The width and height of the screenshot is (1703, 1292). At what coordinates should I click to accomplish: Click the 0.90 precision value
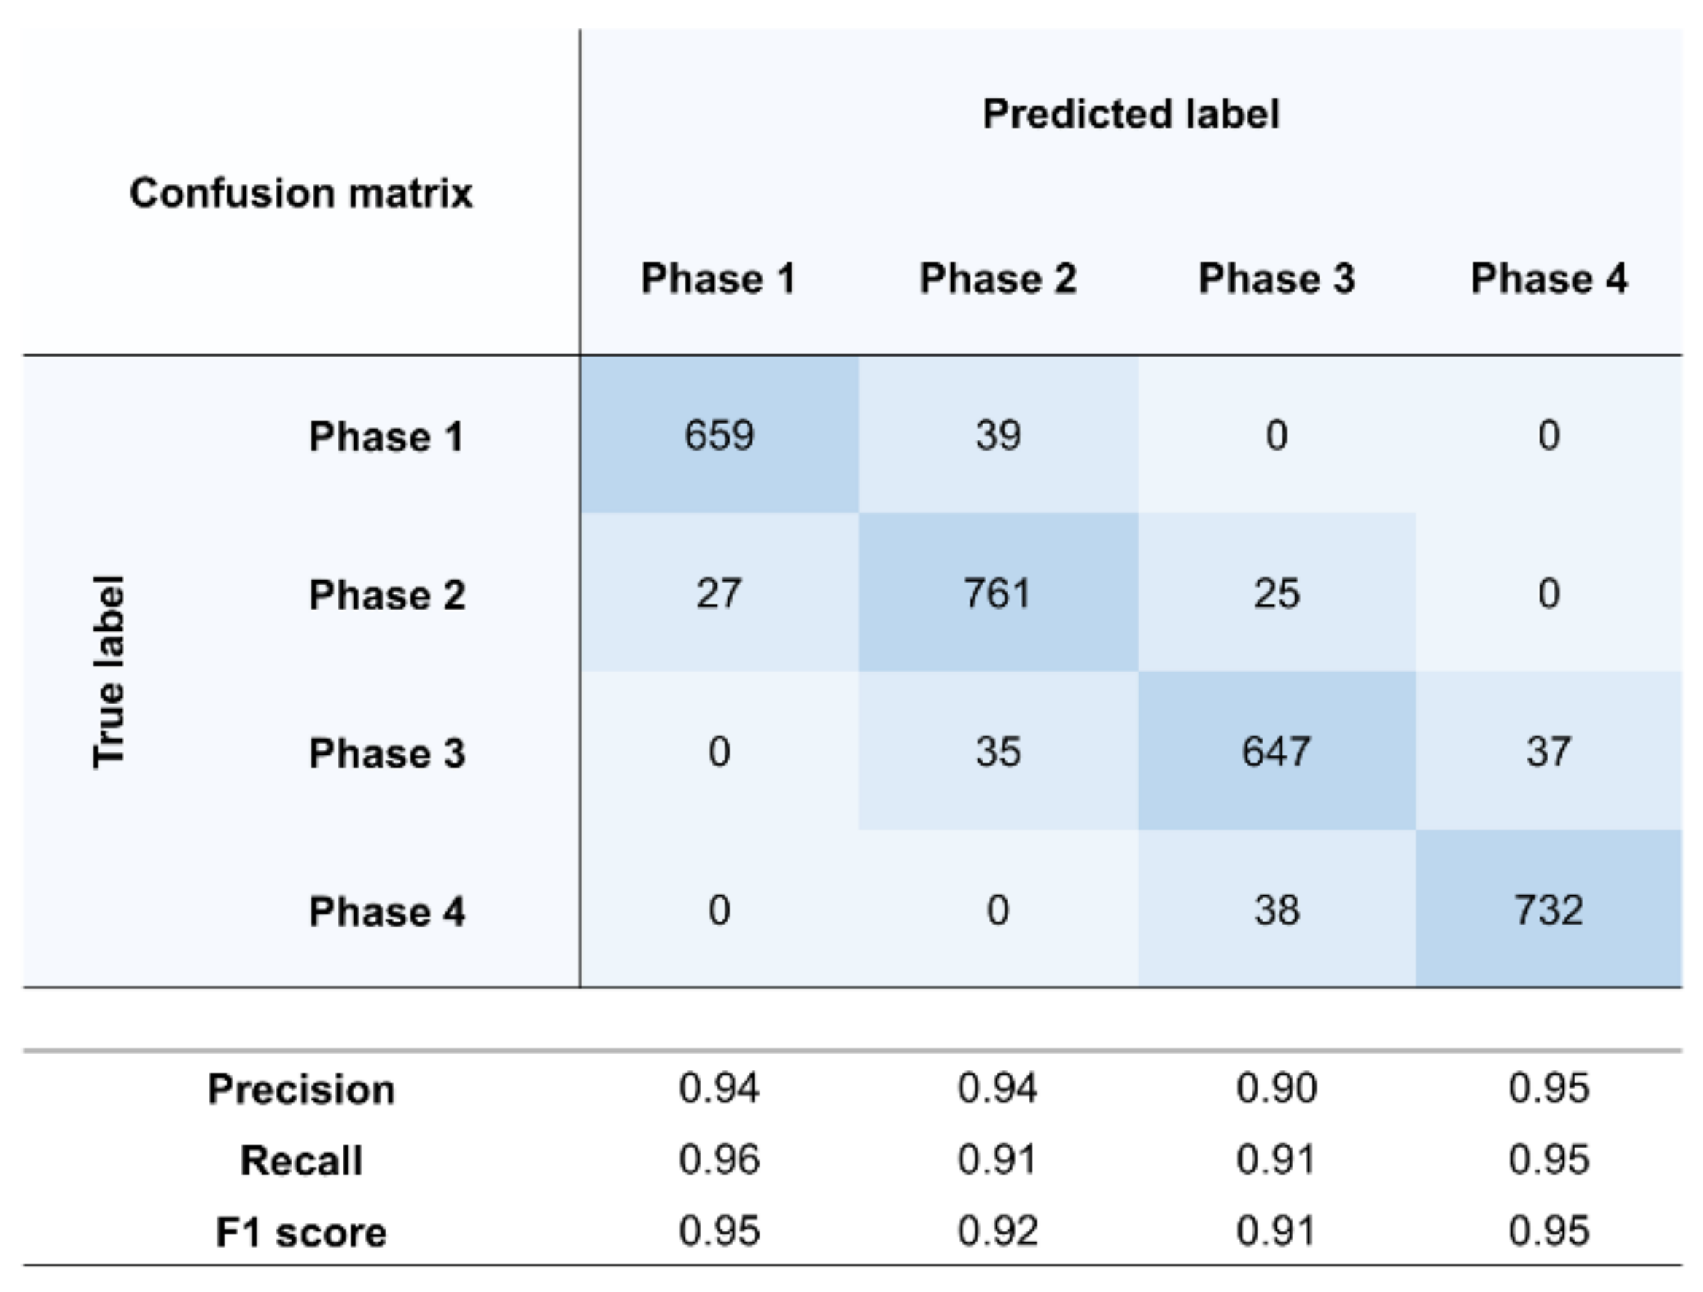point(1276,1089)
